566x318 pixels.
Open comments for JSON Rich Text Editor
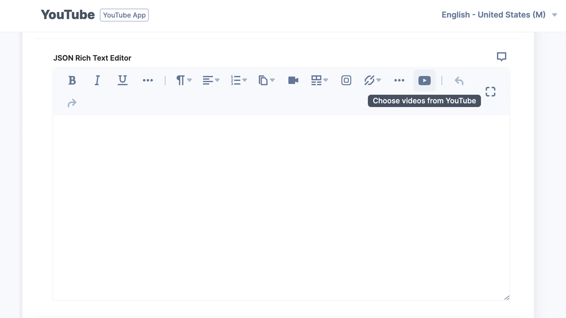tap(501, 57)
